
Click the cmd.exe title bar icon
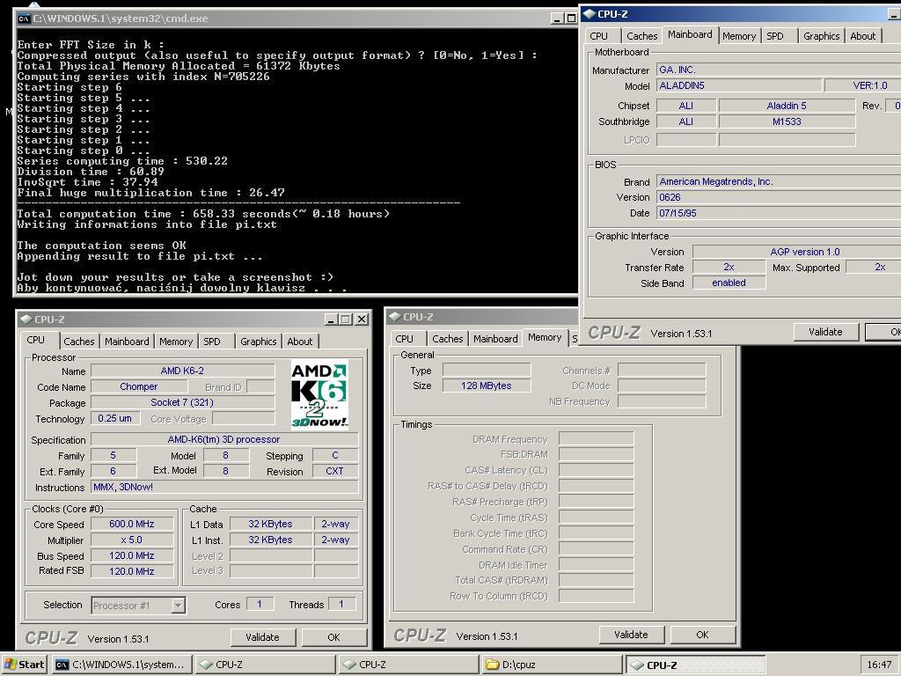24,18
